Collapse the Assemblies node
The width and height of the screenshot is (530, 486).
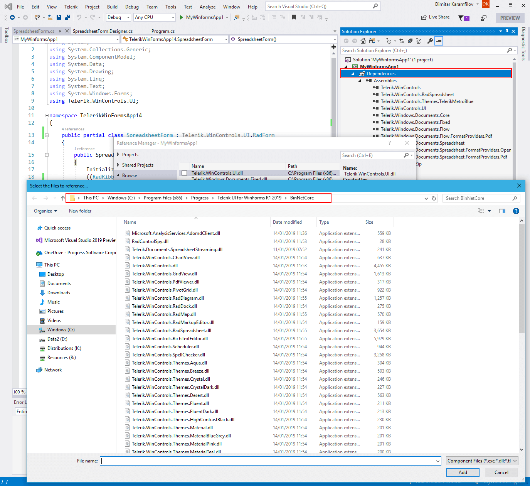click(360, 81)
